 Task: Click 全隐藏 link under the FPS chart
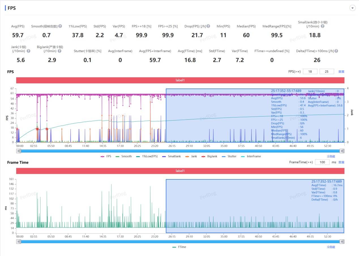(x=331, y=156)
